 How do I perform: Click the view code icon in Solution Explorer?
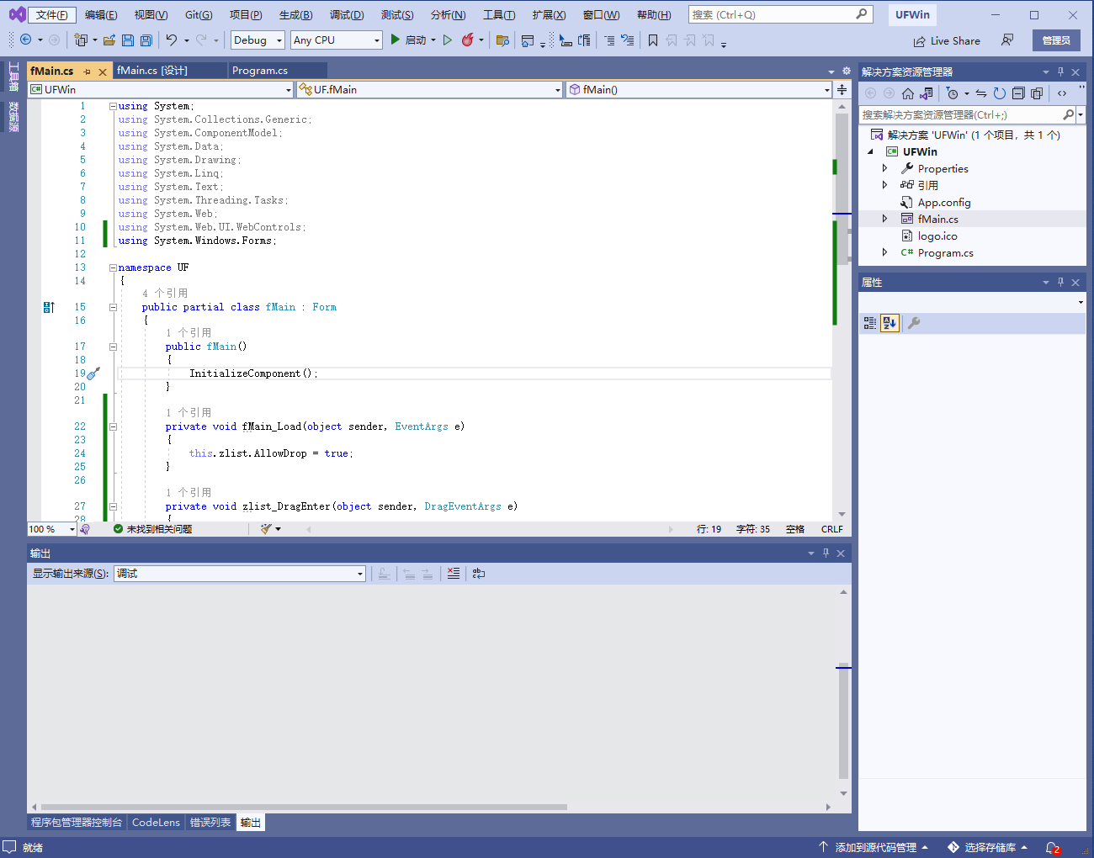1062,93
